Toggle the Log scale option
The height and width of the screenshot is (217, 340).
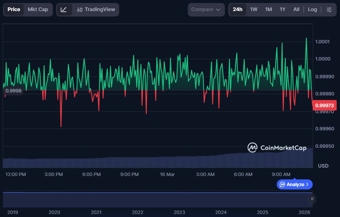coord(312,9)
